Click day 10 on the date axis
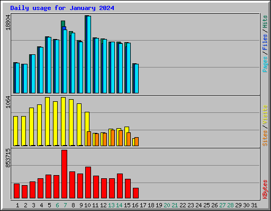 point(87,205)
